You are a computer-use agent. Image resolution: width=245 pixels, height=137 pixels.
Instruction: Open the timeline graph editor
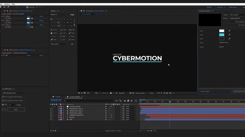(x=136, y=101)
